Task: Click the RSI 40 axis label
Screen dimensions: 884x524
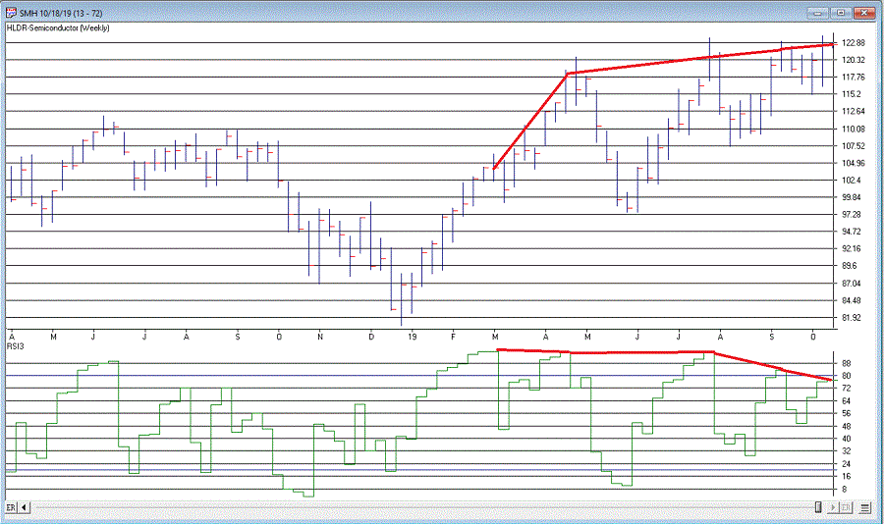Action: (847, 439)
